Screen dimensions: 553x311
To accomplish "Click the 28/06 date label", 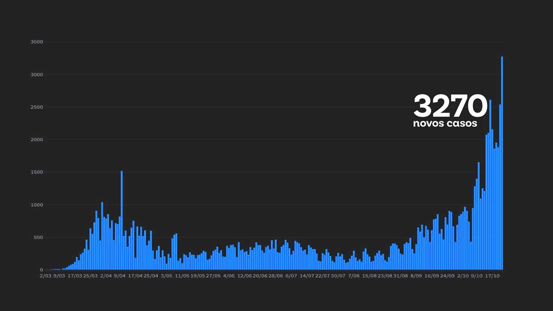I will (x=276, y=276).
